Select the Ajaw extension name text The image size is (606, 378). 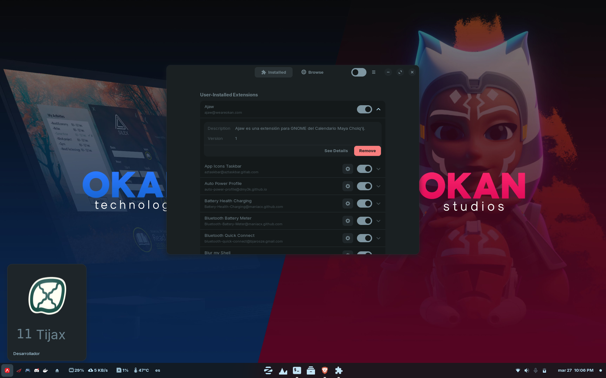(x=209, y=107)
